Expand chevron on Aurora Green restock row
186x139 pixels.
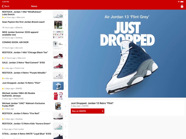[65, 126]
